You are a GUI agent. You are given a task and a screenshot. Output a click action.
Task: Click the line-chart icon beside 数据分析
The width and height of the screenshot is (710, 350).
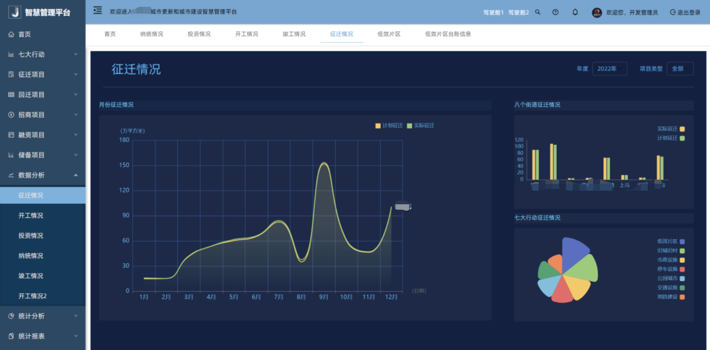(x=11, y=175)
